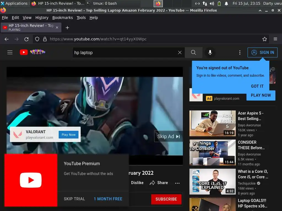Click the SIGN IN button
The height and width of the screenshot is (211, 282).
click(x=262, y=52)
